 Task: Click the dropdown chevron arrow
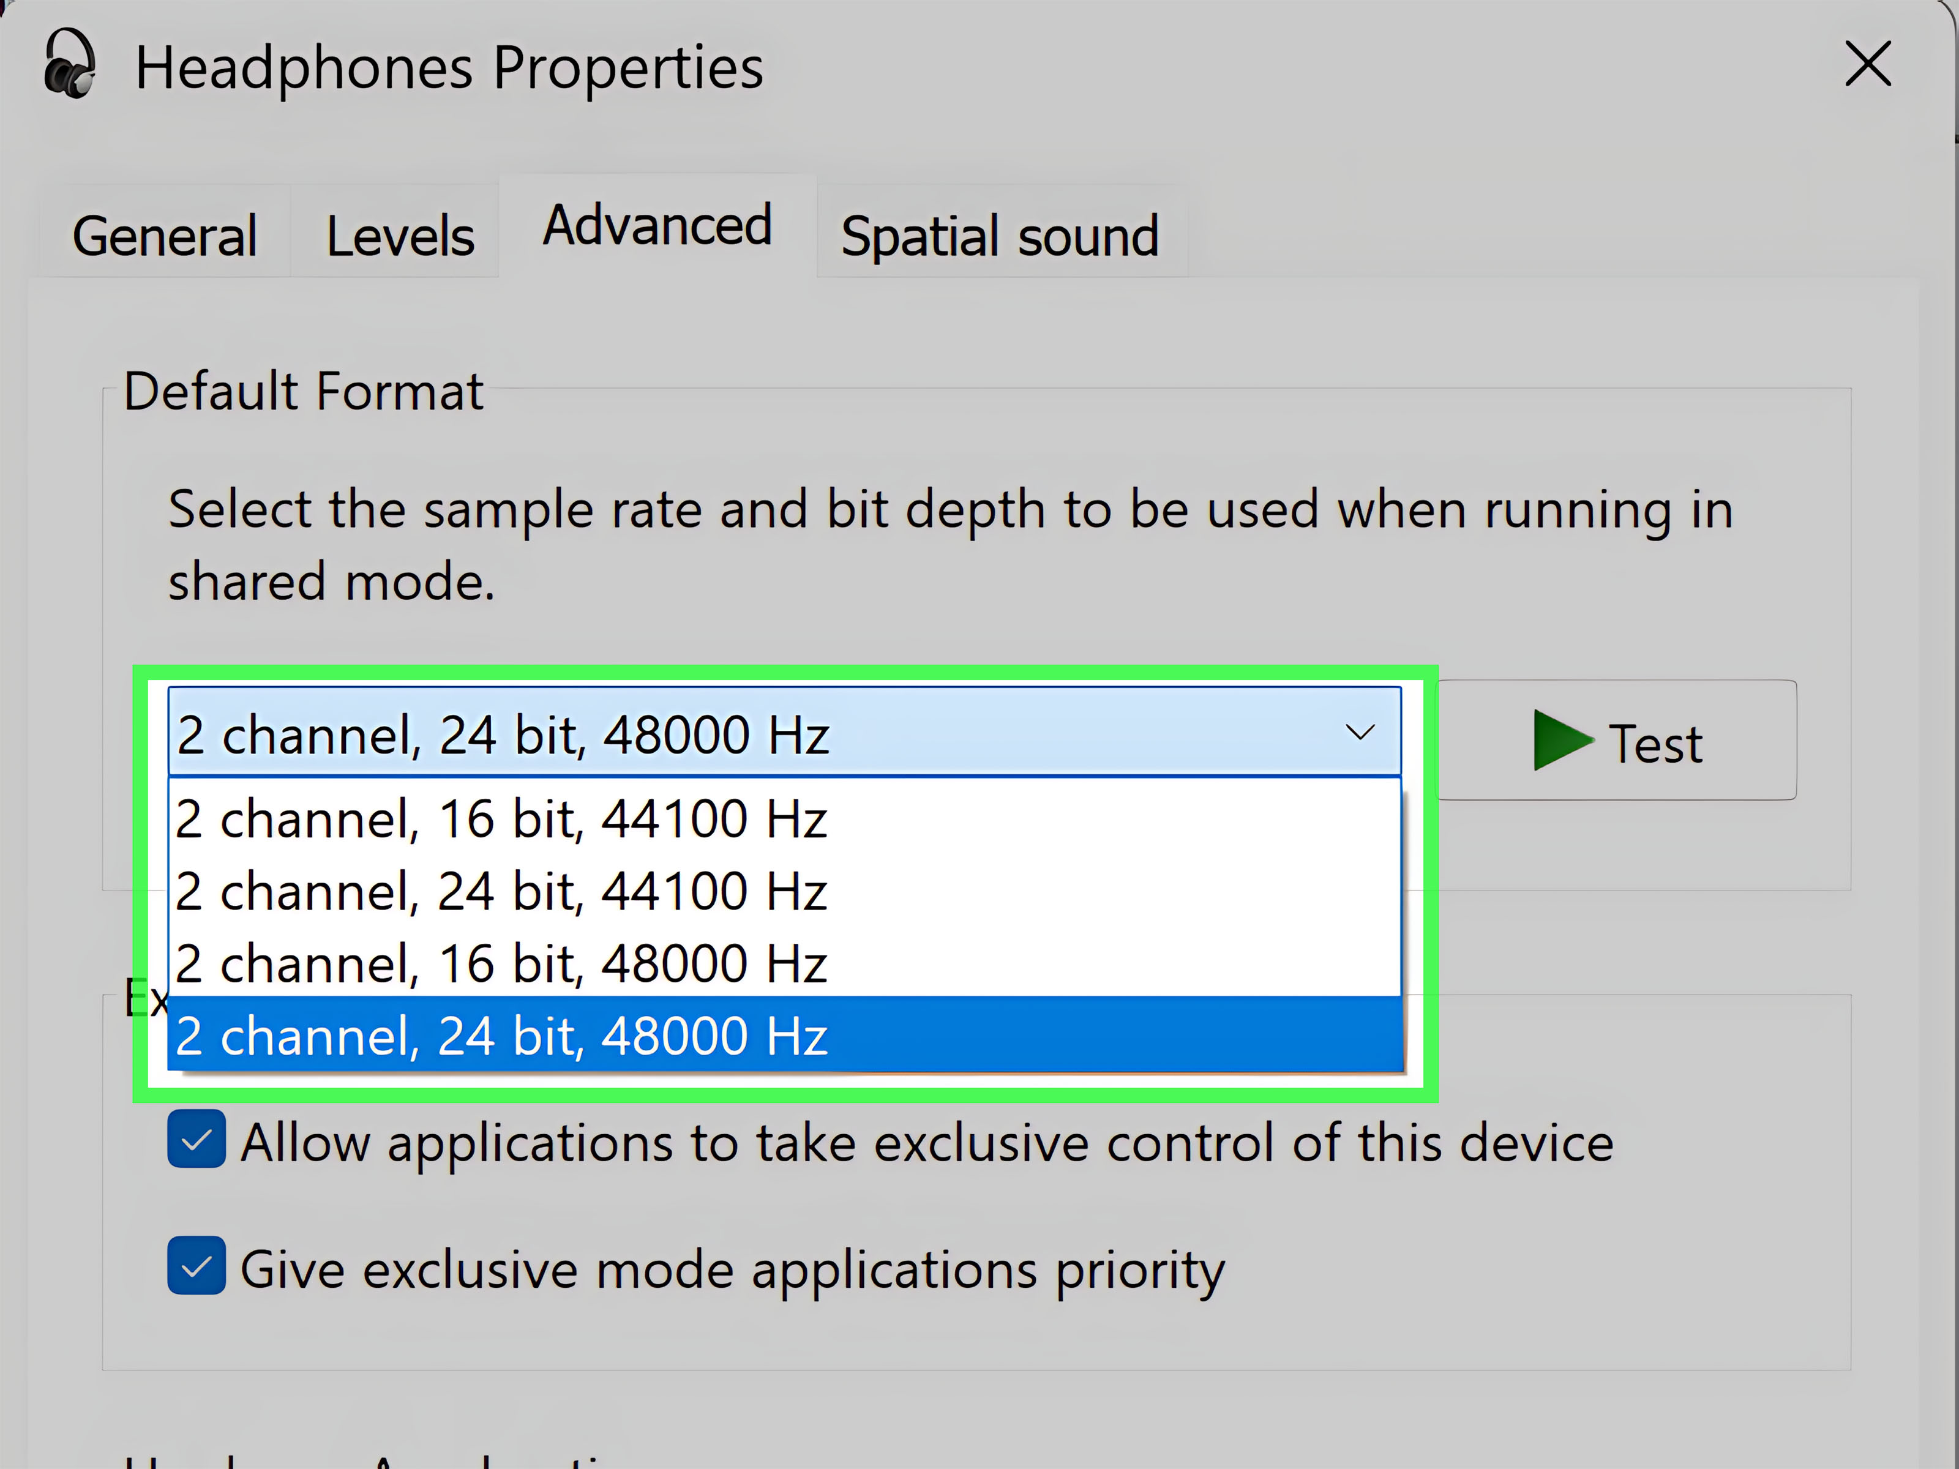[1362, 732]
